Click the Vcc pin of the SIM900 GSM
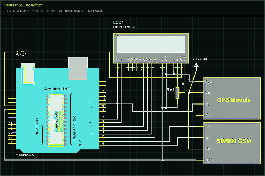 (x=208, y=149)
